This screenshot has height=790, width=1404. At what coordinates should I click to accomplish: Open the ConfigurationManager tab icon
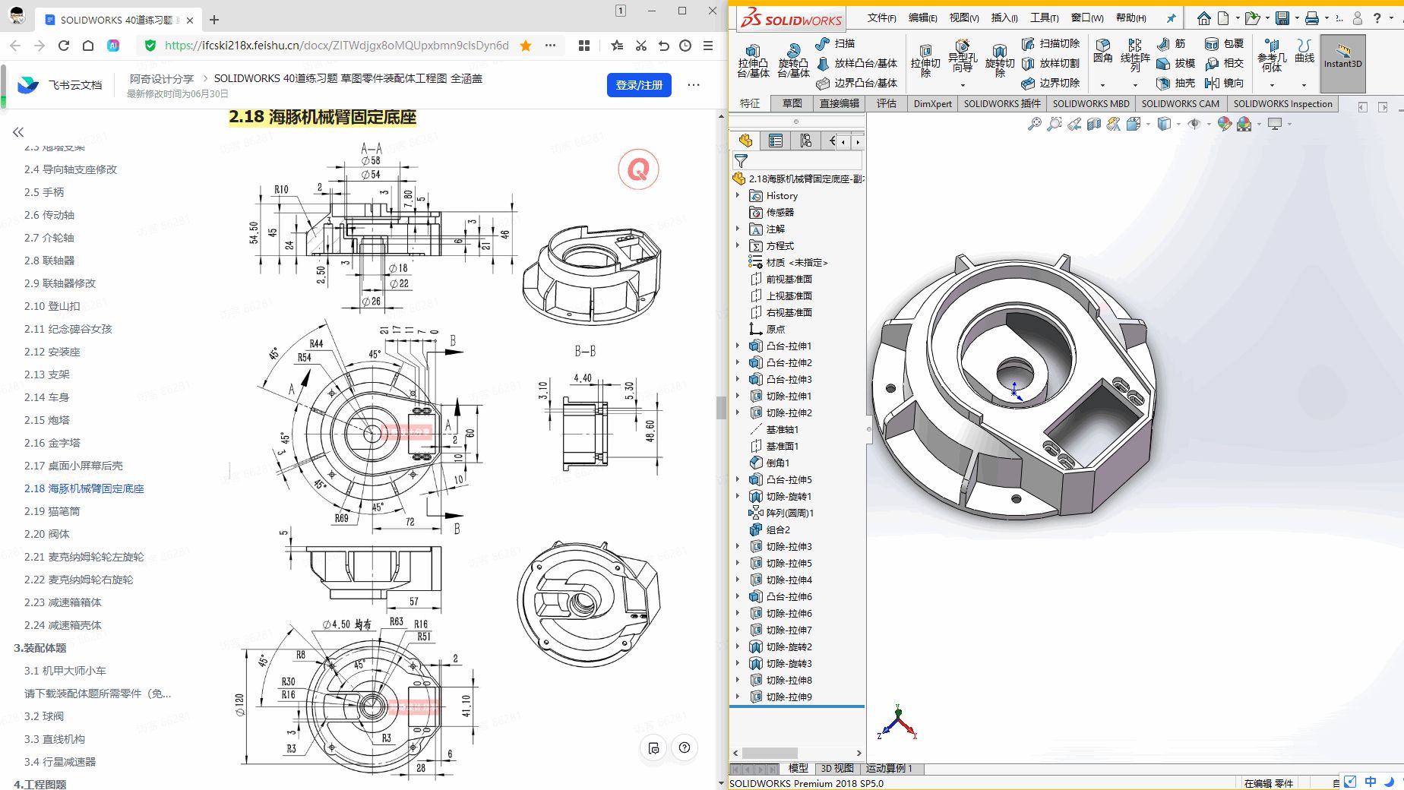click(806, 141)
